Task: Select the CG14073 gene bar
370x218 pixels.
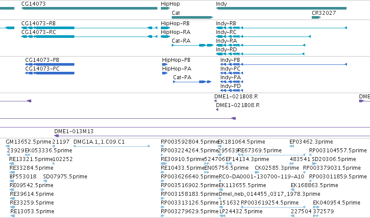Action: click(89, 8)
